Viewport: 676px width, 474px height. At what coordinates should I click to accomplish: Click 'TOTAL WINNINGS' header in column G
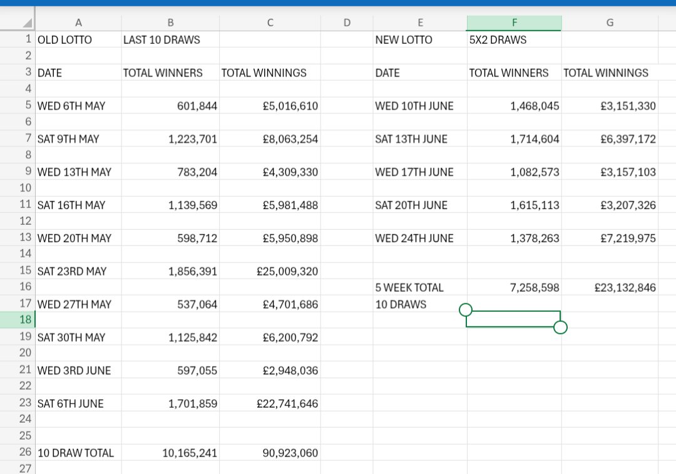pyautogui.click(x=610, y=73)
